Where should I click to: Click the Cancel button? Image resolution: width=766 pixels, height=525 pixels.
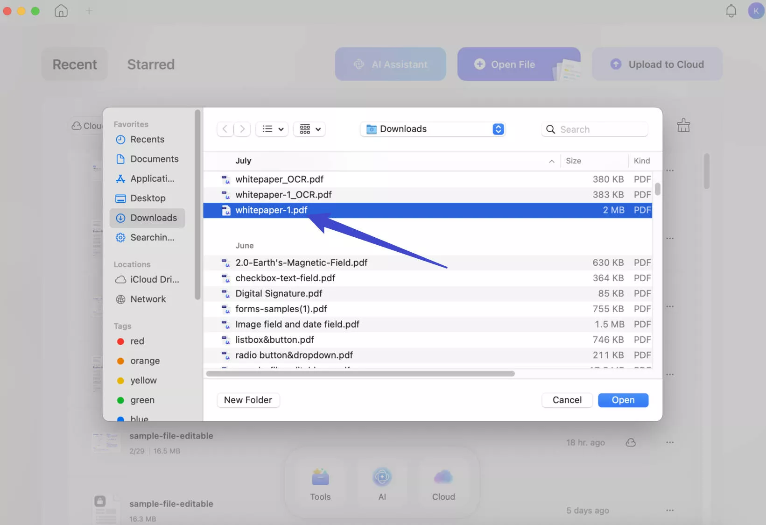567,400
